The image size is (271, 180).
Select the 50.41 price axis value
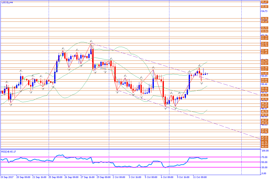(264, 84)
